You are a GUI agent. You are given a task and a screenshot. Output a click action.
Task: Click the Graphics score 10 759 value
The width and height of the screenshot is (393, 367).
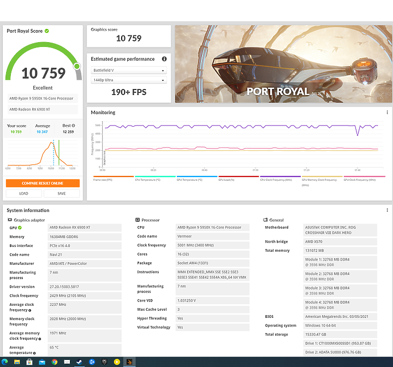pos(129,38)
